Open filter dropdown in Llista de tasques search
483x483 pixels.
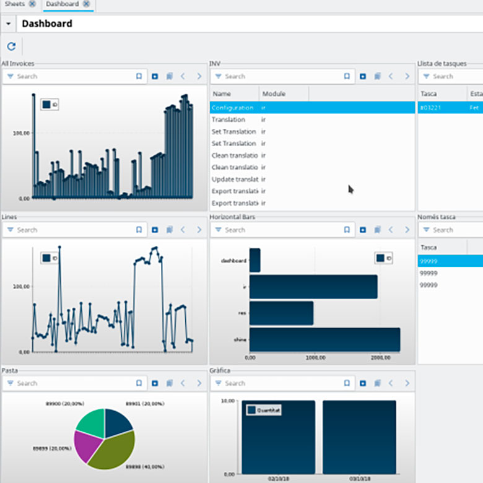point(426,76)
